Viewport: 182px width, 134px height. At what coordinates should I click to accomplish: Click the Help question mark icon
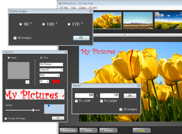90,8
